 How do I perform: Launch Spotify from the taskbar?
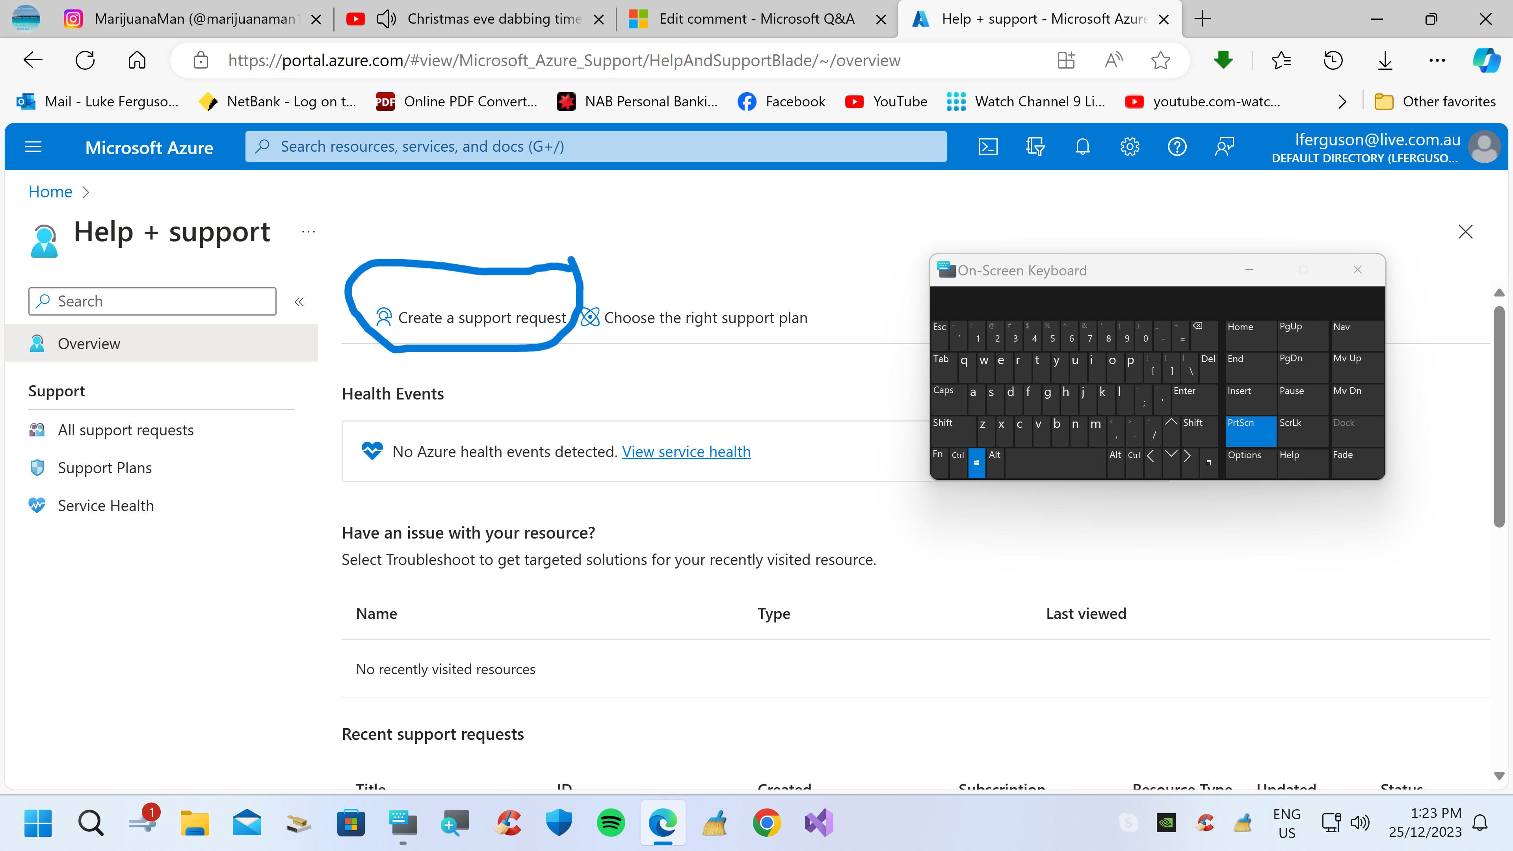pyautogui.click(x=611, y=822)
